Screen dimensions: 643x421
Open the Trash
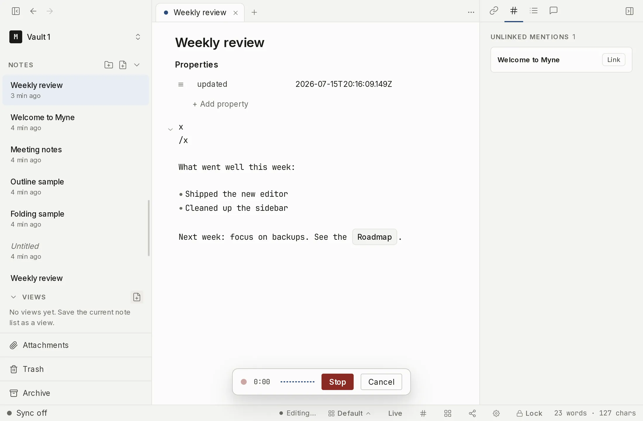[x=76, y=369]
